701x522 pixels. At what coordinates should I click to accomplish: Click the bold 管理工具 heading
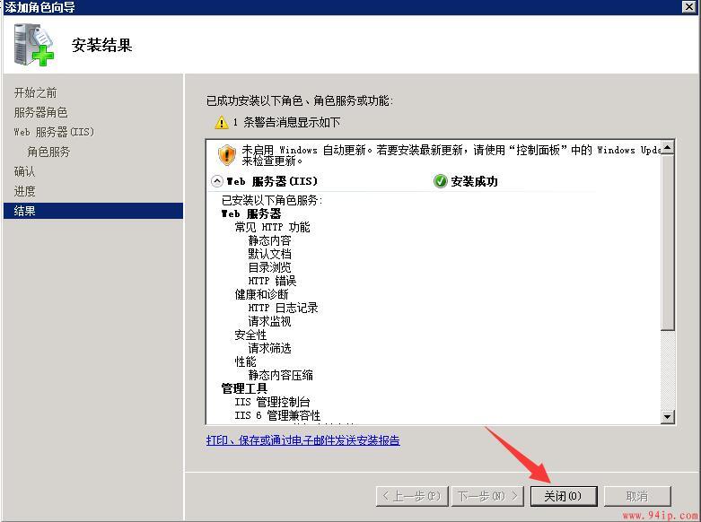click(x=244, y=388)
